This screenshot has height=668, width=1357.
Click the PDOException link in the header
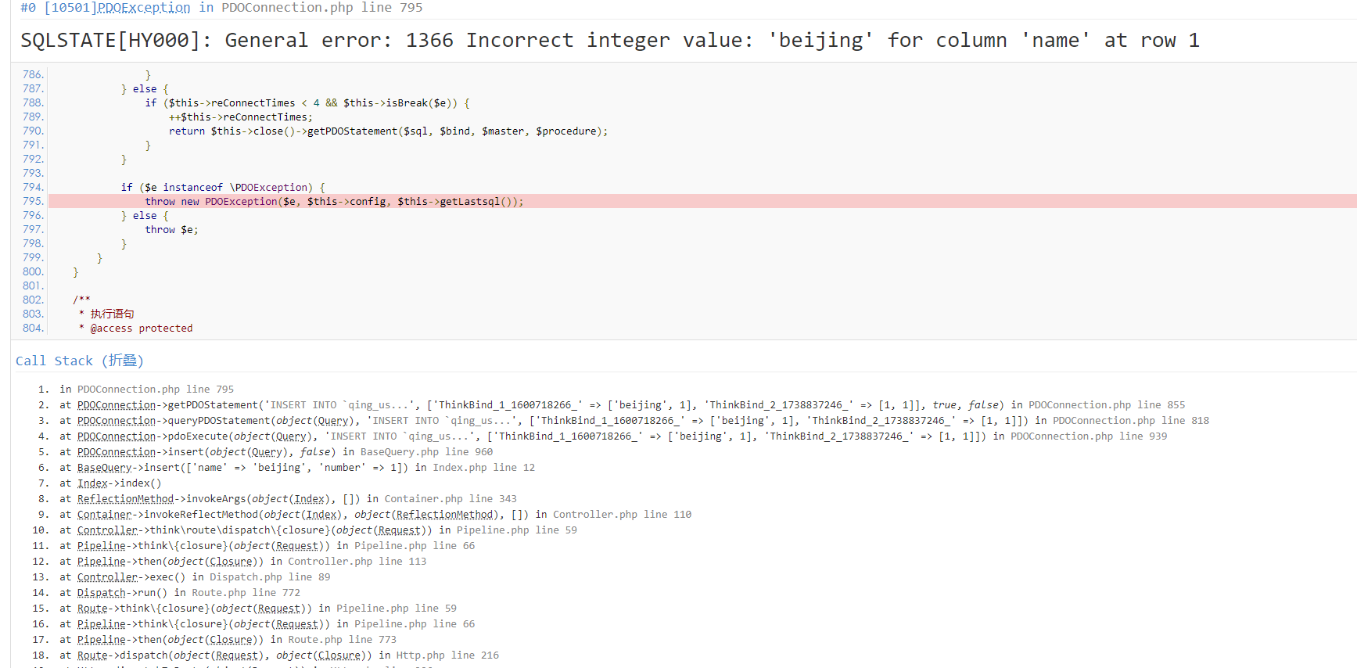pyautogui.click(x=144, y=8)
